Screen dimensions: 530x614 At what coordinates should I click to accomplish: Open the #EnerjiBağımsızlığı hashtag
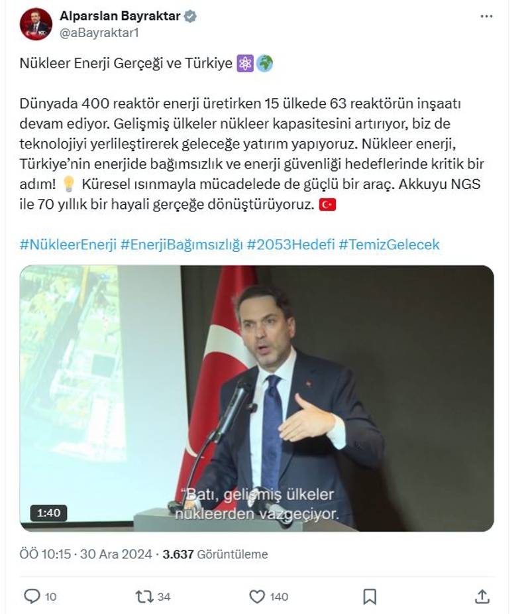(182, 245)
